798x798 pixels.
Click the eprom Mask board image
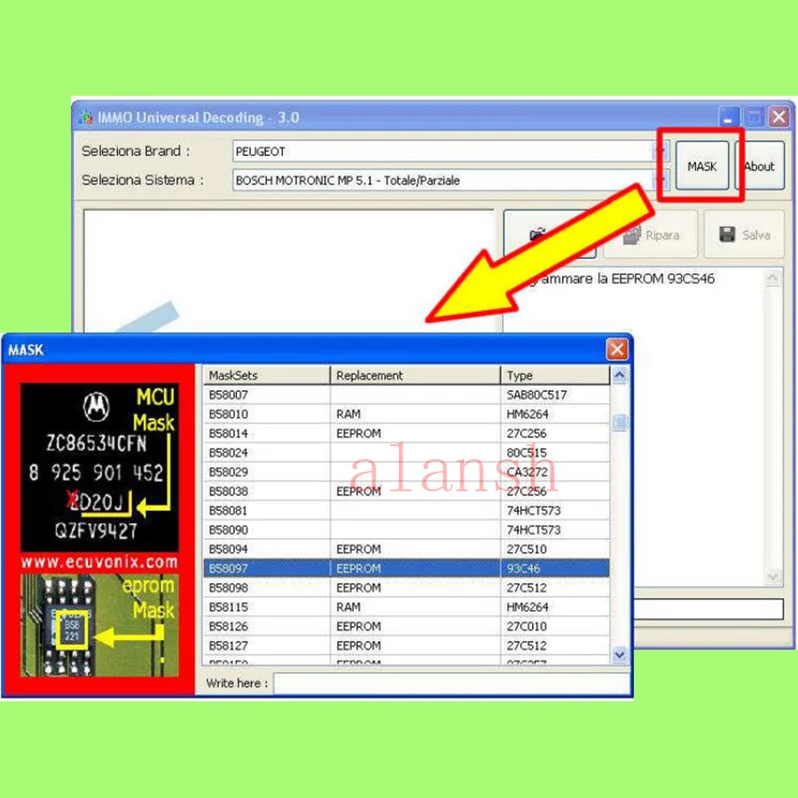pyautogui.click(x=99, y=625)
